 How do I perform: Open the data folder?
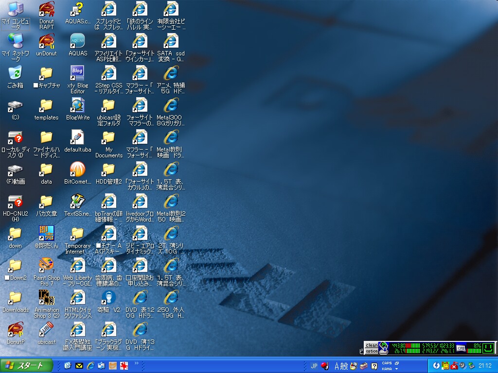(46, 173)
